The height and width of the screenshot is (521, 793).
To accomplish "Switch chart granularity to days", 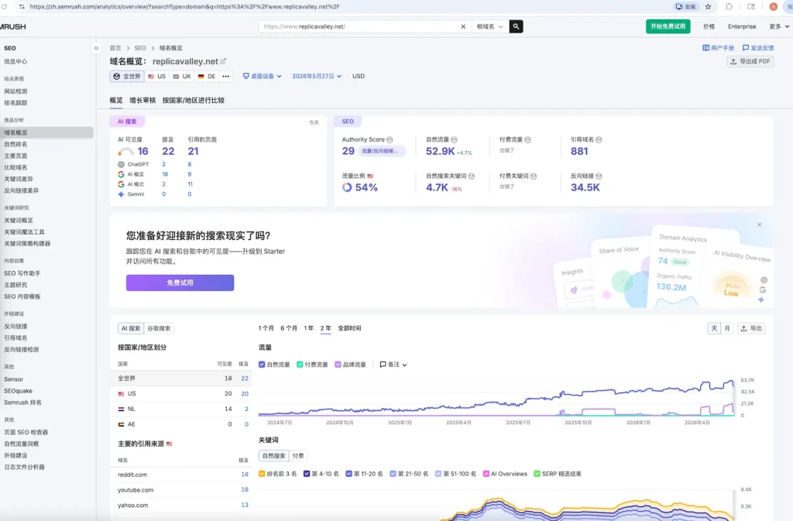I will point(714,328).
